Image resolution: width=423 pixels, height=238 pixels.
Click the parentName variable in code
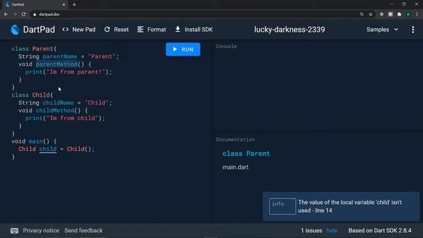coord(60,56)
